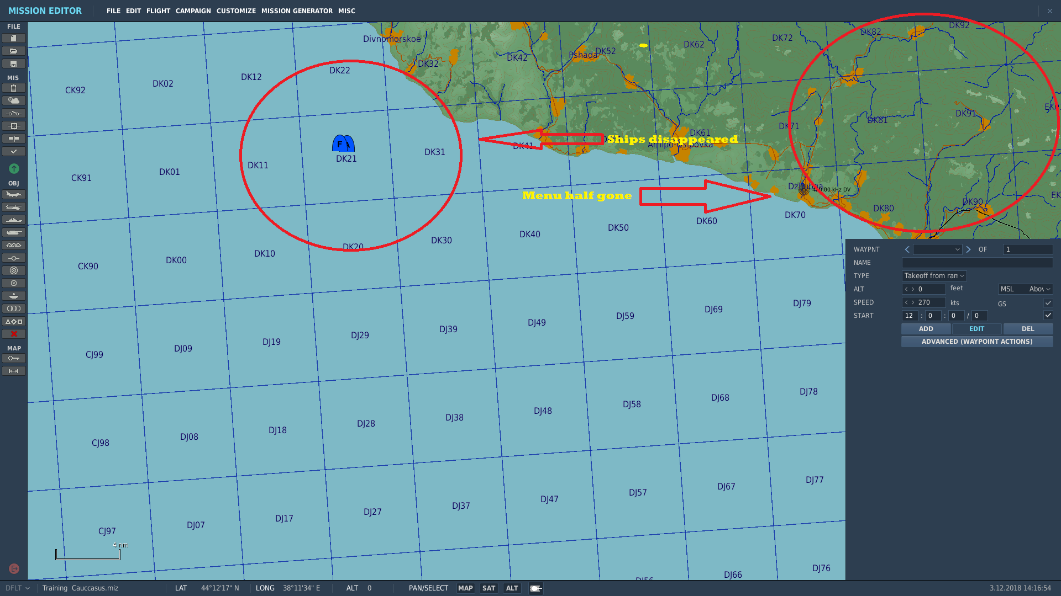Click the EDIT waypoint button
The width and height of the screenshot is (1061, 596).
[x=976, y=329]
